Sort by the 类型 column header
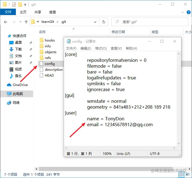Screen dimensions: 192x178 [155, 32]
